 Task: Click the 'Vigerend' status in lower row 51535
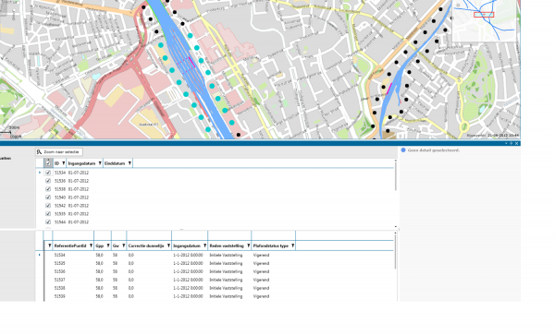[261, 263]
